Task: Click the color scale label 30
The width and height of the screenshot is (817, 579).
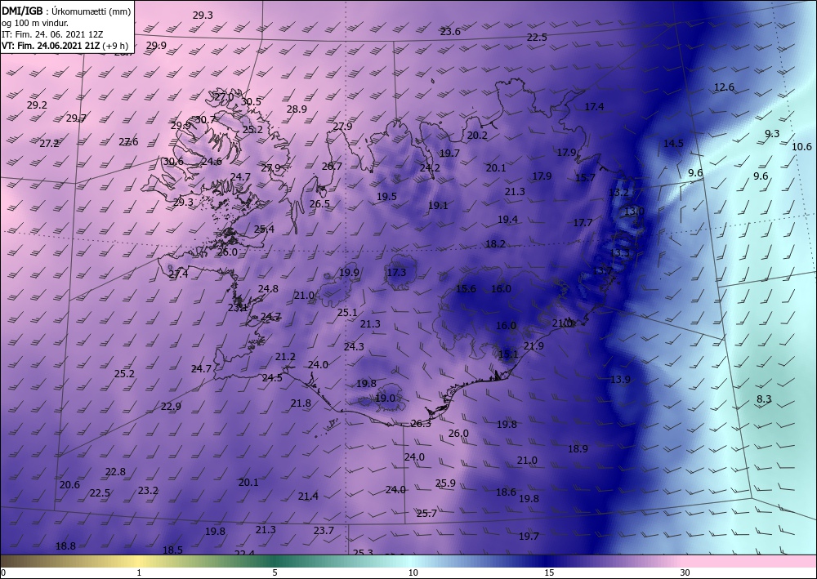Action: [x=685, y=572]
